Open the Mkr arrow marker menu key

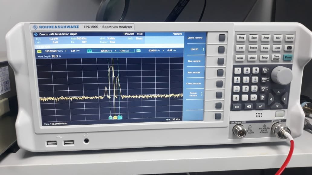click(x=290, y=38)
